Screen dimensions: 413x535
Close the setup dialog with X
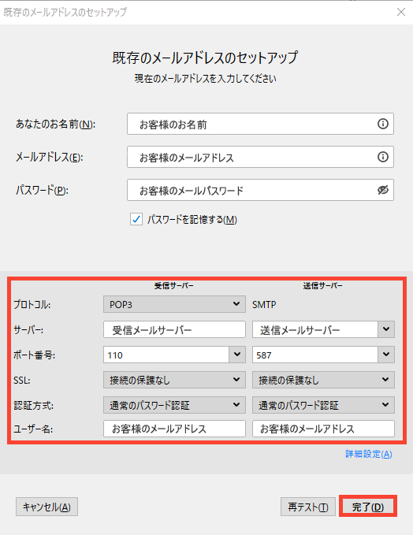coord(401,12)
